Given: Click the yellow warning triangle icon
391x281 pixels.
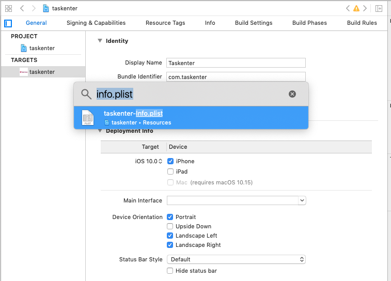Looking at the screenshot, I should [356, 8].
